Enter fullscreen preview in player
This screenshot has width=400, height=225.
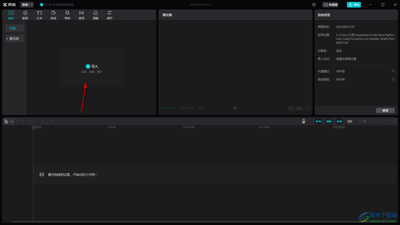(x=309, y=108)
